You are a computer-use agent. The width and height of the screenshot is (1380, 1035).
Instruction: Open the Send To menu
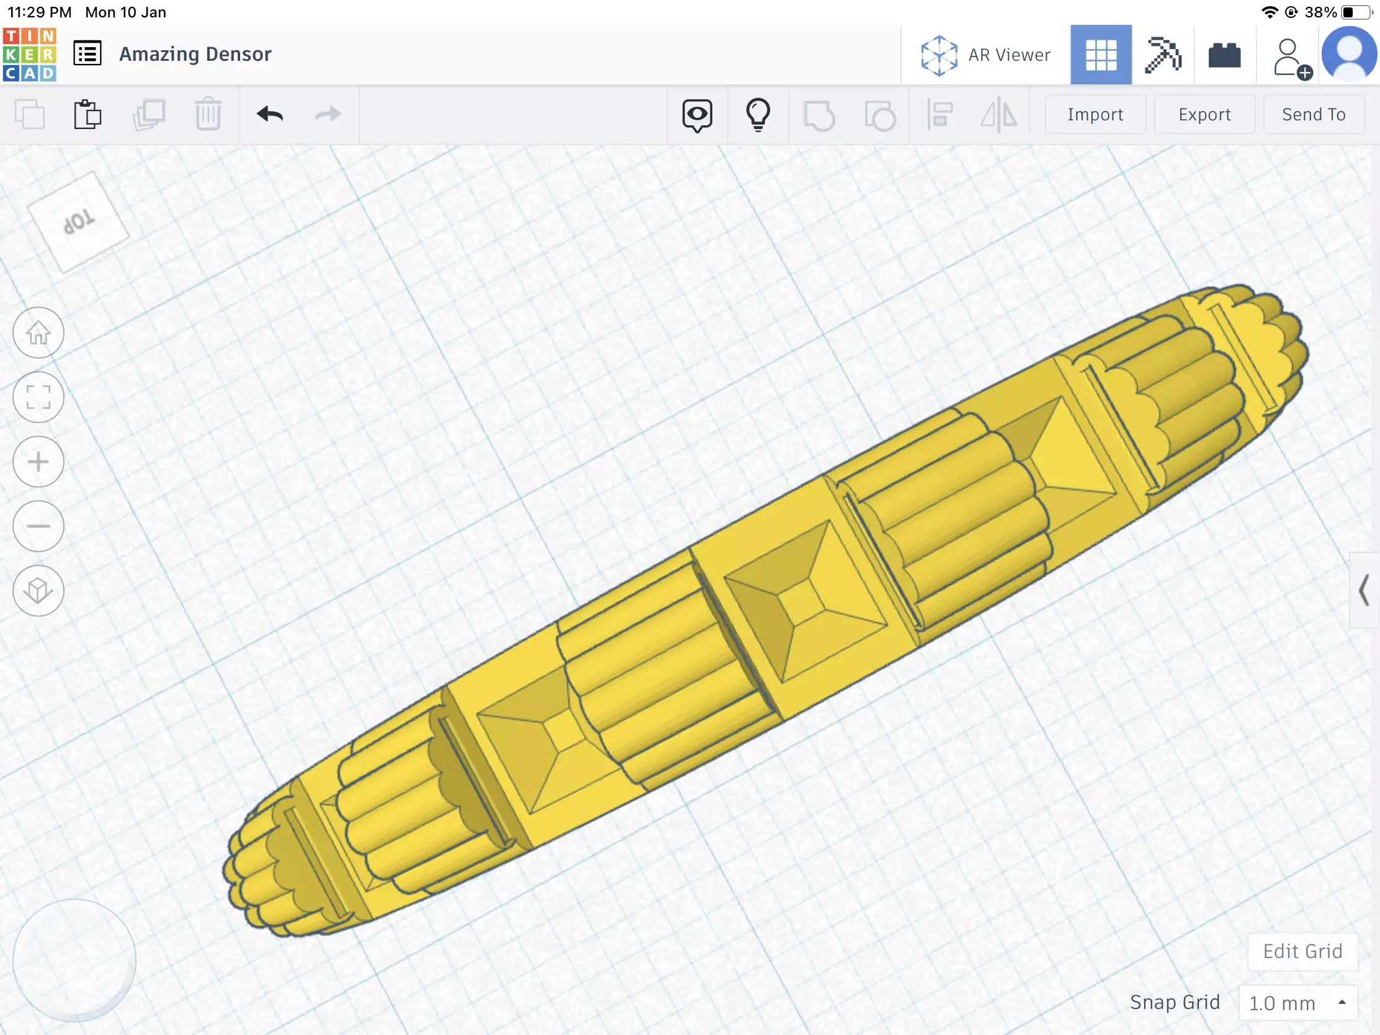click(1313, 115)
